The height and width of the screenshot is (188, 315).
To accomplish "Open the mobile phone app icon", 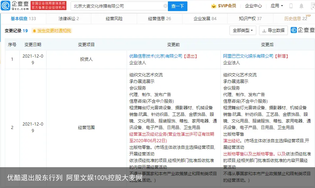I will pyautogui.click(x=291, y=6).
